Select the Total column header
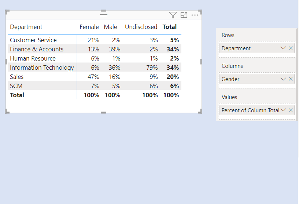Screen dimensions: 299x204 click(x=170, y=27)
